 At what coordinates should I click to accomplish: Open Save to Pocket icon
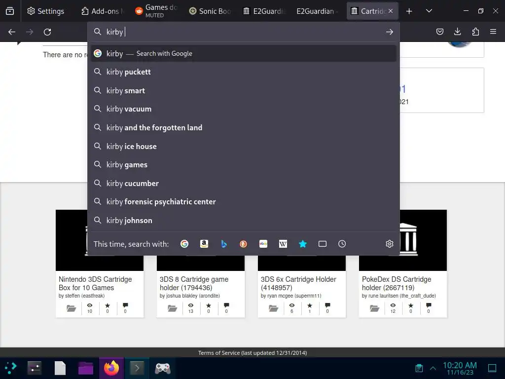439,32
